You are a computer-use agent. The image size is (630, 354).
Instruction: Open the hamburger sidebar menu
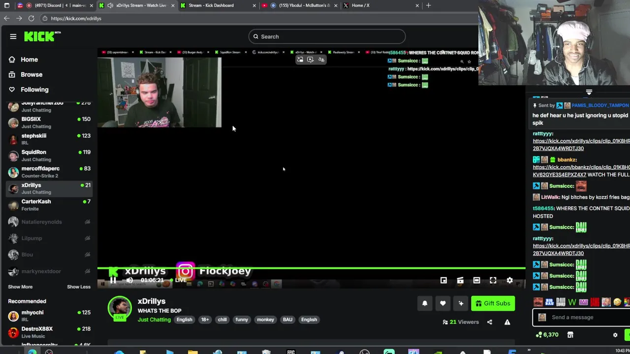[x=13, y=36]
